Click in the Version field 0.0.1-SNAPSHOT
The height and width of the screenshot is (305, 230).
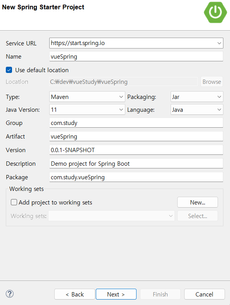tap(136, 150)
